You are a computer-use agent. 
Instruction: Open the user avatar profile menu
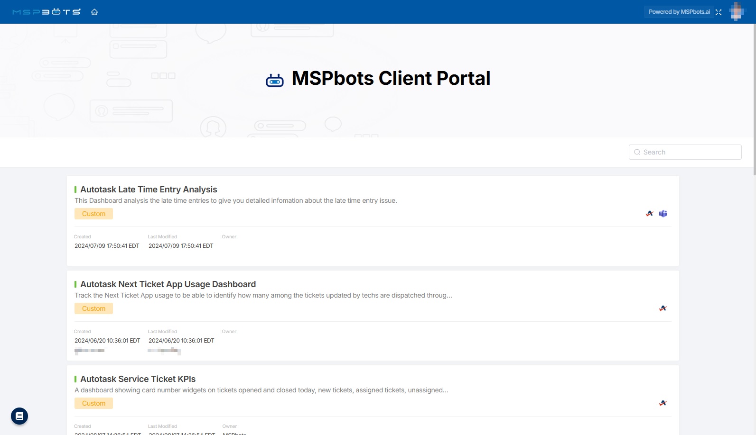click(737, 12)
